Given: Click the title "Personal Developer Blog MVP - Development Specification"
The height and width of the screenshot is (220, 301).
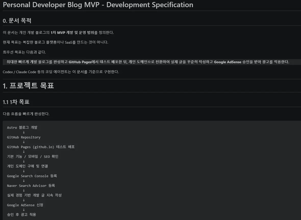Looking at the screenshot, I should click(x=98, y=5).
